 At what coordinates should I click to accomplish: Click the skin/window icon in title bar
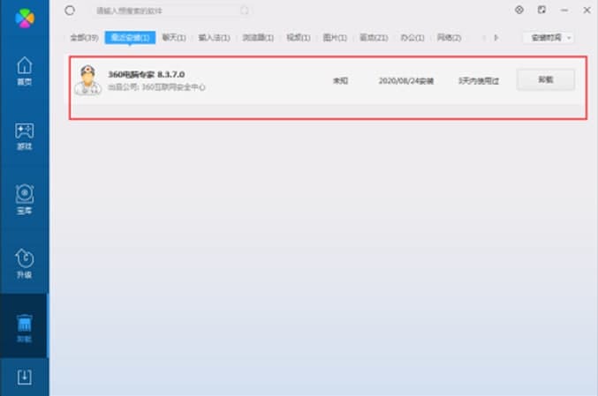tap(541, 10)
